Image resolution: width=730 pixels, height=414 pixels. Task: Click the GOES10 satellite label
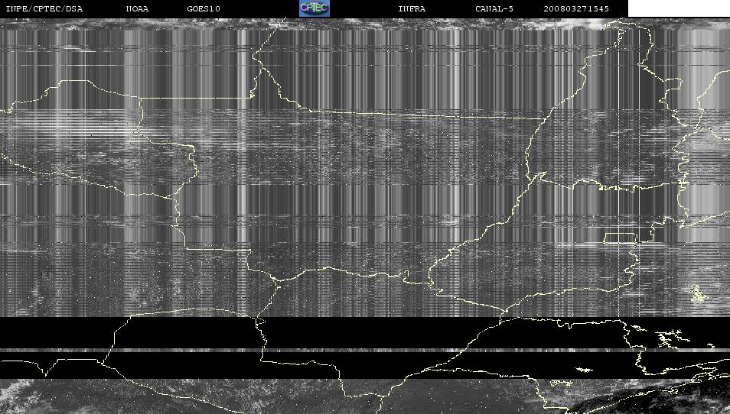(x=204, y=9)
